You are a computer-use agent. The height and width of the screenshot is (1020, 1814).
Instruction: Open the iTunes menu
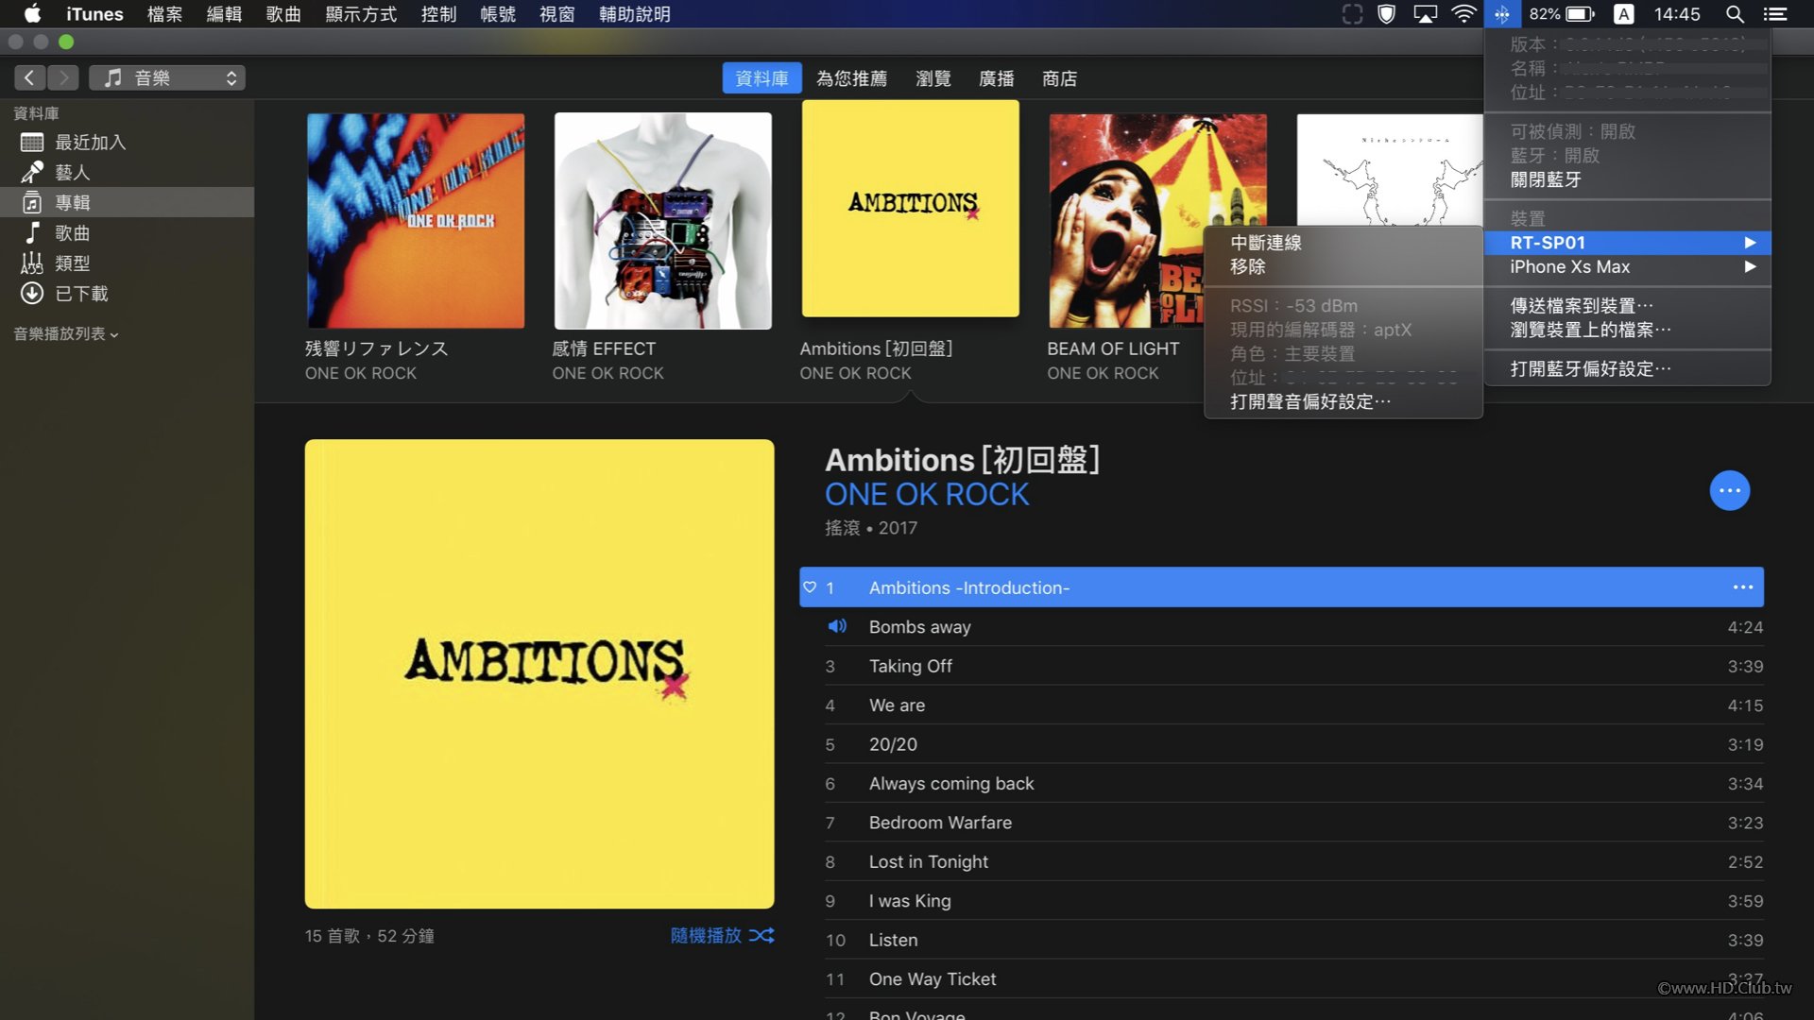point(94,13)
